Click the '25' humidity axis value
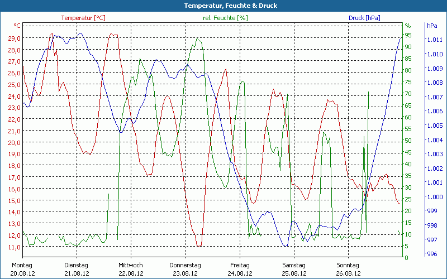Screen dimensions: 447x279 [408, 199]
